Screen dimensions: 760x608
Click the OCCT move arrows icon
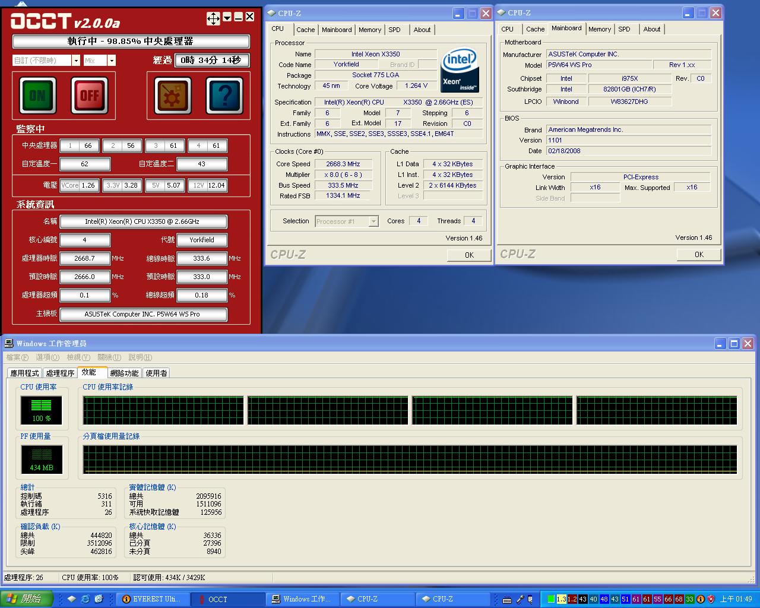click(213, 18)
